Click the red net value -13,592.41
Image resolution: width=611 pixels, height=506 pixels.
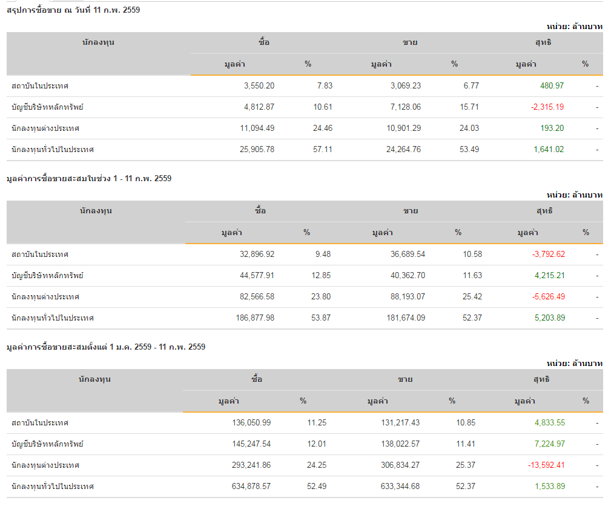pos(546,465)
